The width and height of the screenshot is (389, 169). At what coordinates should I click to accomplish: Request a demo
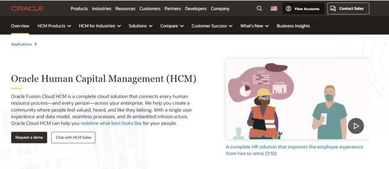(x=29, y=137)
